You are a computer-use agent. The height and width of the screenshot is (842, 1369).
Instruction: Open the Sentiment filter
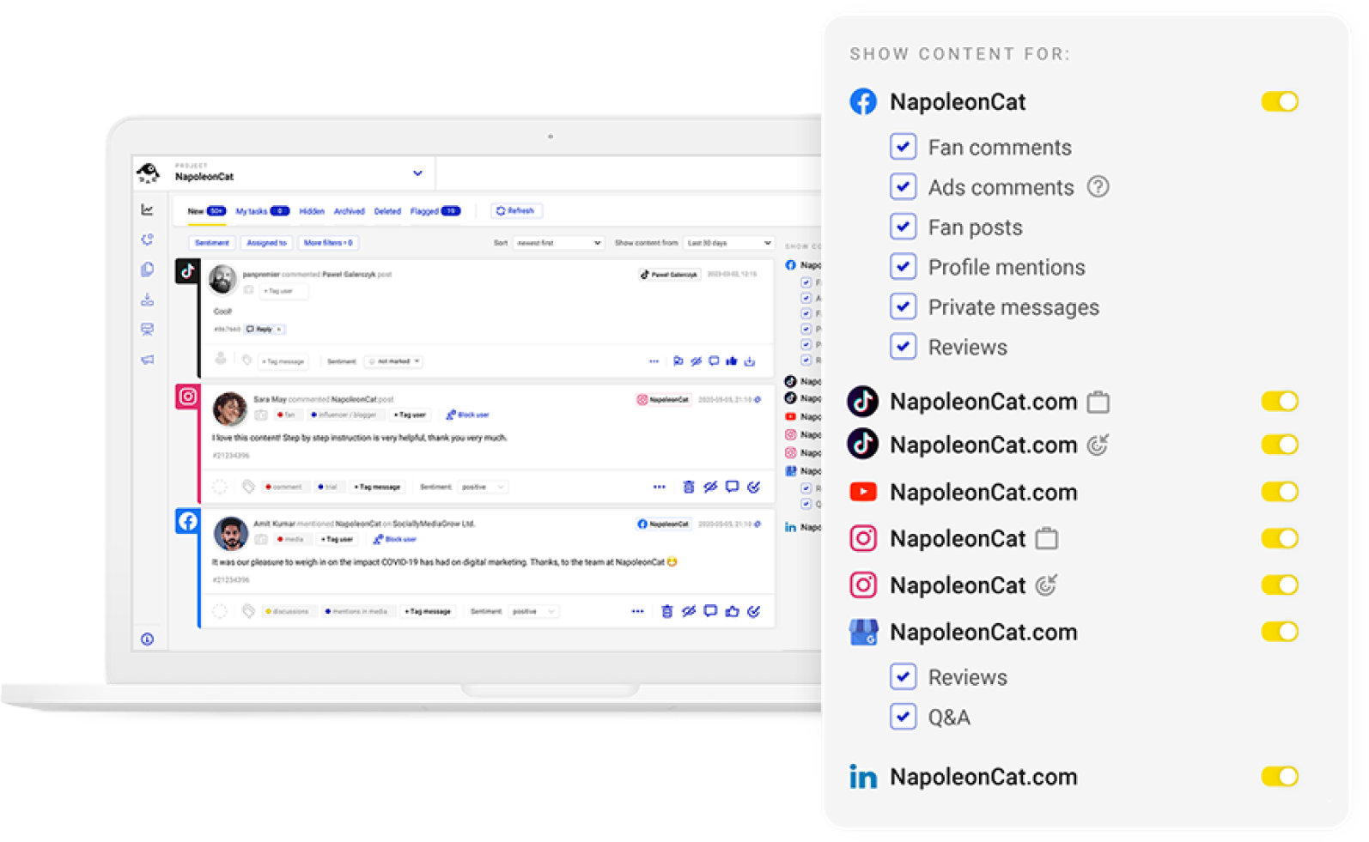point(211,243)
